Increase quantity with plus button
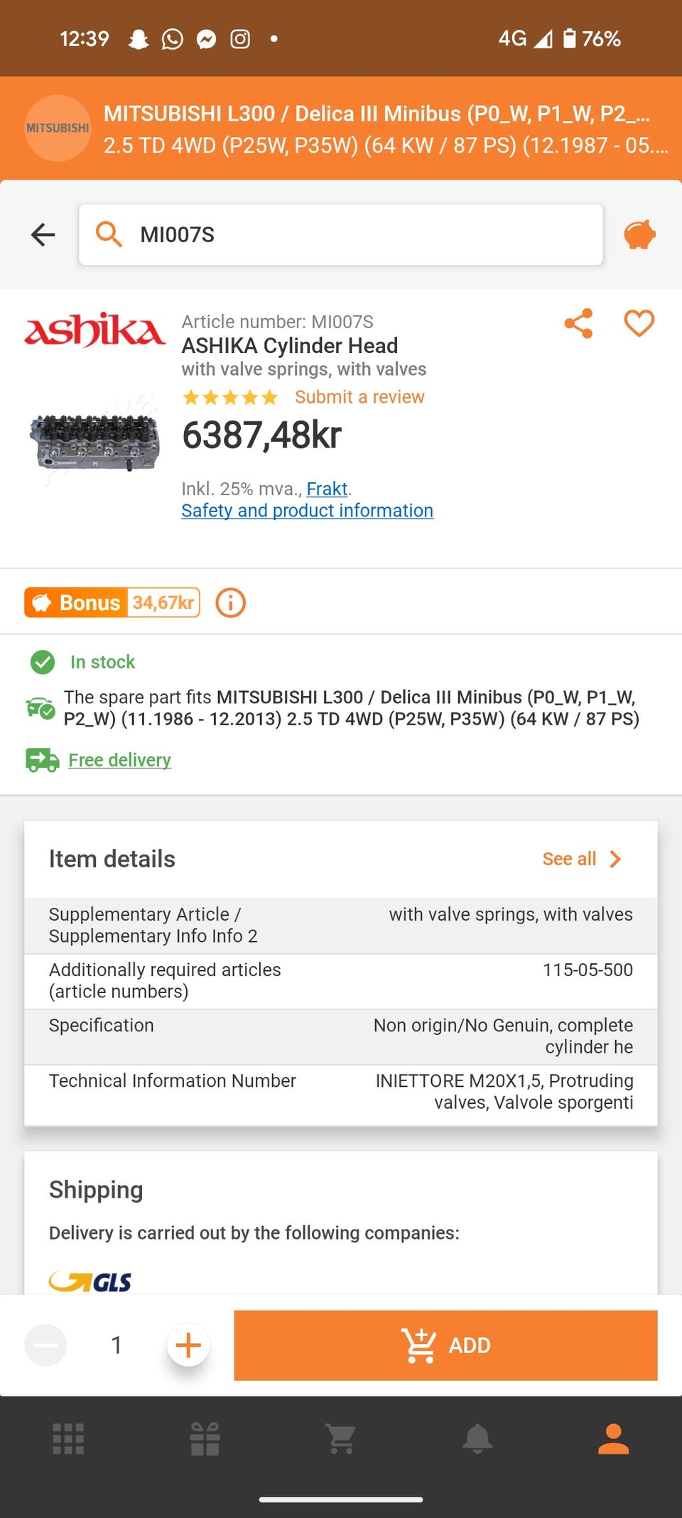The image size is (682, 1518). tap(188, 1345)
